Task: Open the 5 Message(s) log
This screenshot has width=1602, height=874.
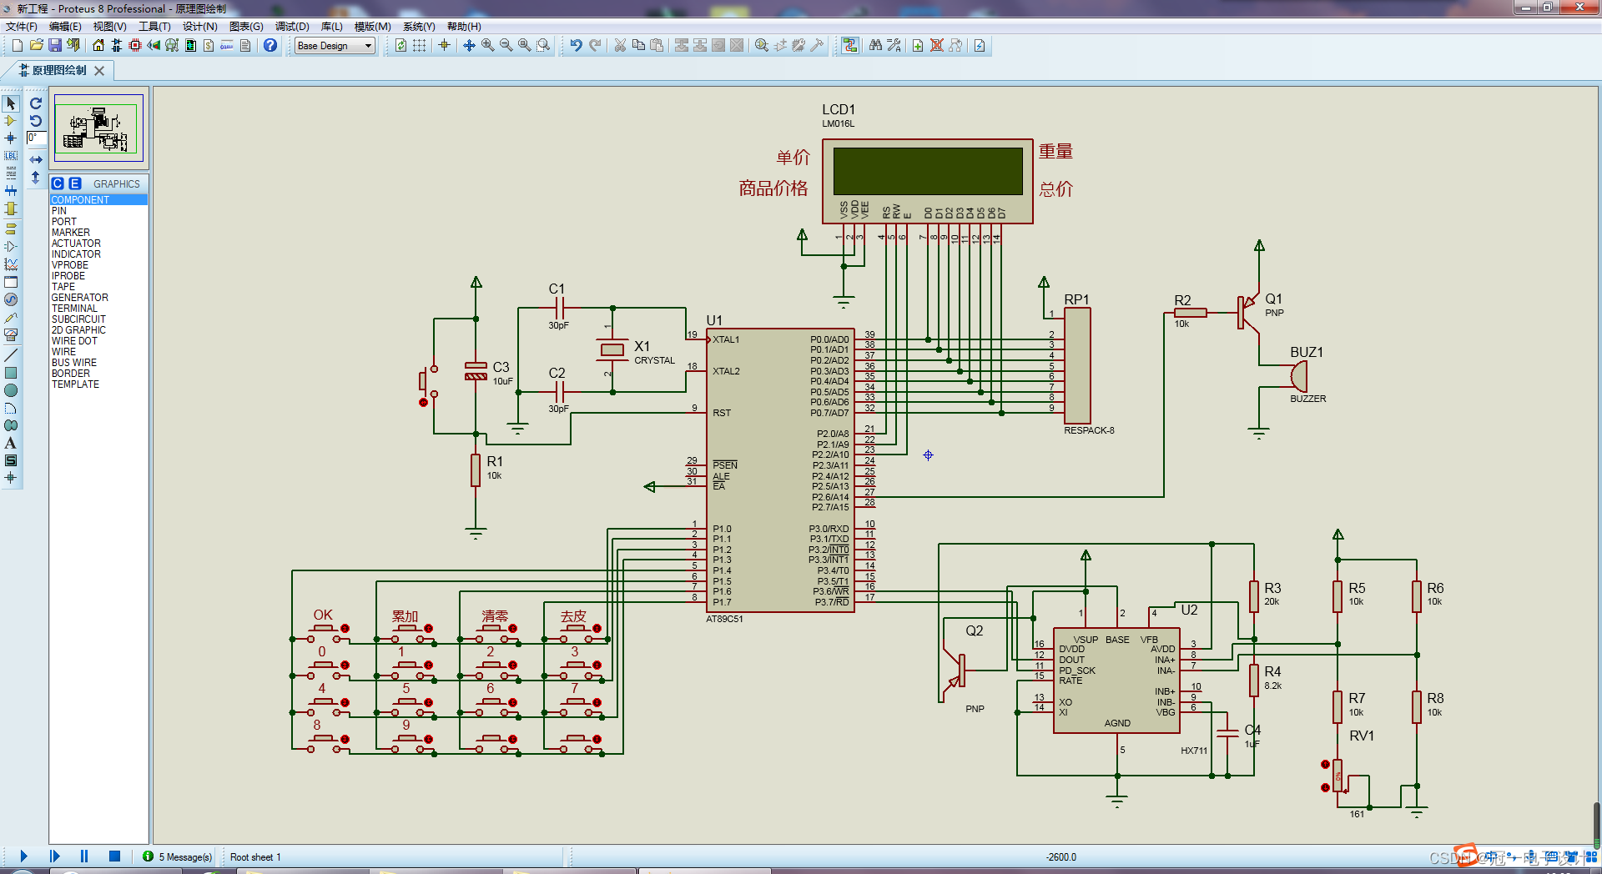Action: [x=177, y=856]
